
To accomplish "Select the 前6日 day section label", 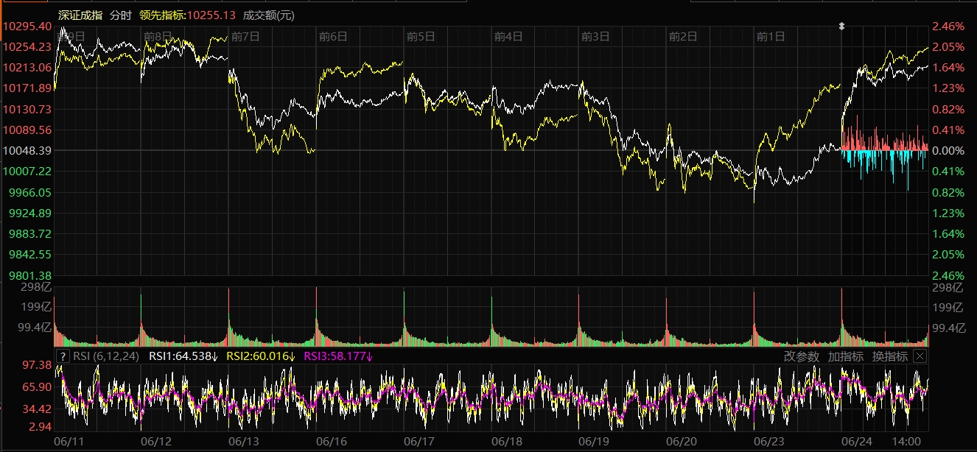I will tap(333, 35).
